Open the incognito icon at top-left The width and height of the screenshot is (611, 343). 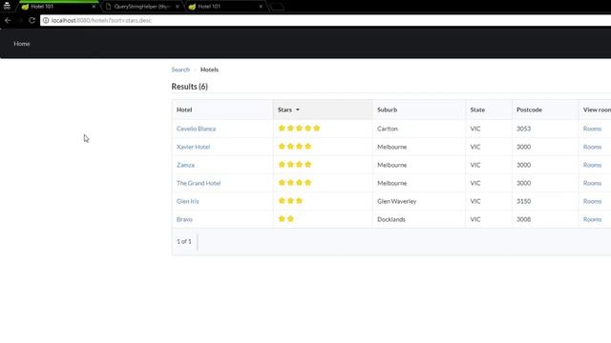[x=7, y=7]
